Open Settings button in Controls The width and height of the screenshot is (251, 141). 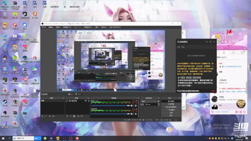pyautogui.click(x=171, y=113)
